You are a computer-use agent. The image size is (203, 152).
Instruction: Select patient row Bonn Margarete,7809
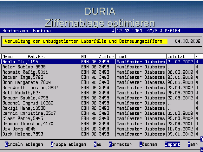(x=101, y=82)
